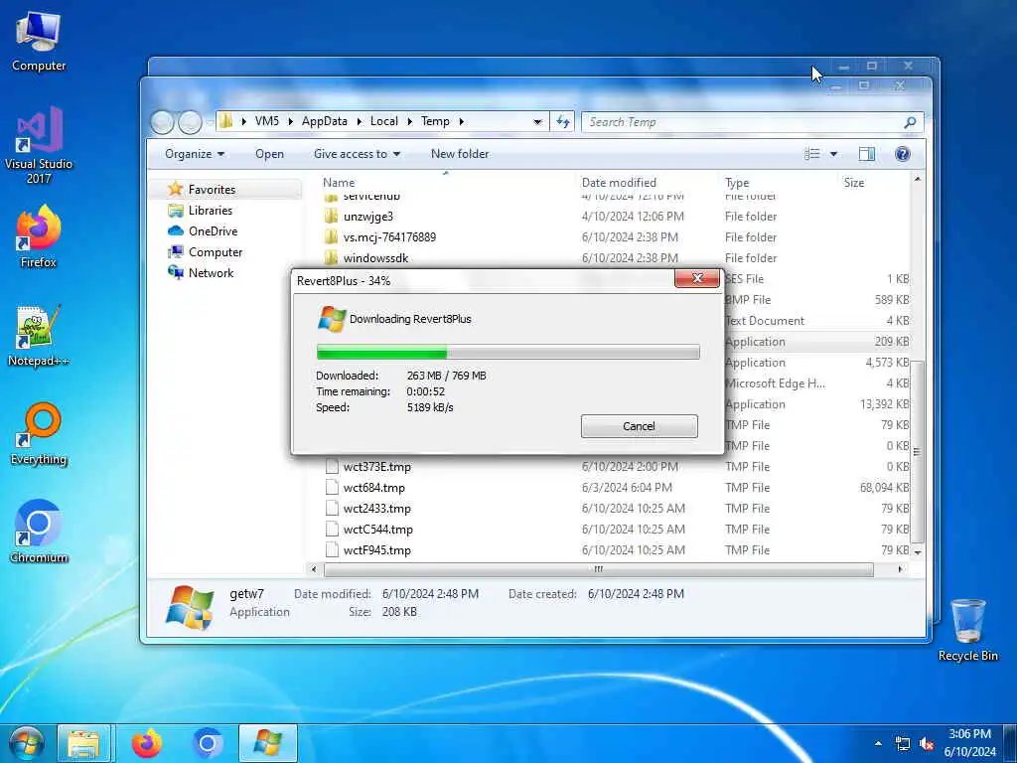
Task: Open the Computer desktop icon
Action: 39,42
